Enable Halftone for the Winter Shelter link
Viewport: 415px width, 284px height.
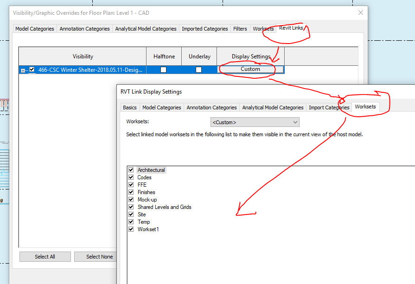pos(164,70)
